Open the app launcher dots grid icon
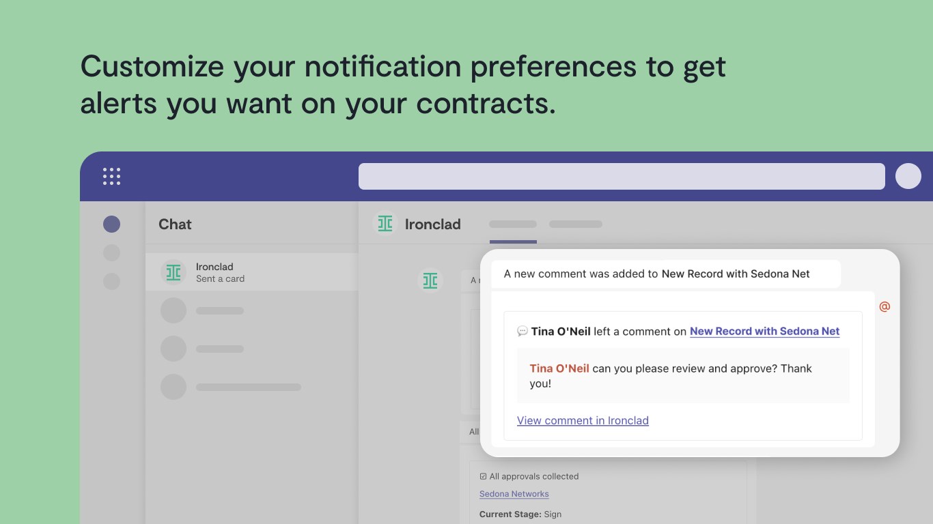This screenshot has width=933, height=524. click(x=111, y=176)
